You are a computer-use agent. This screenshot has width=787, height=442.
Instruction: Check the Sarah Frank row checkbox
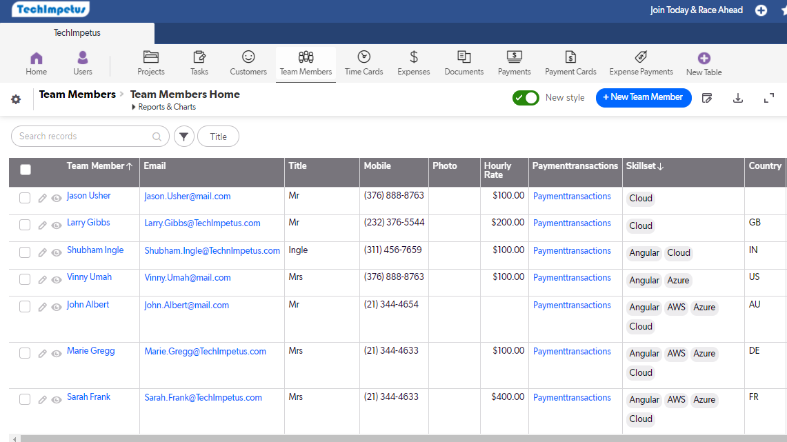pyautogui.click(x=25, y=399)
